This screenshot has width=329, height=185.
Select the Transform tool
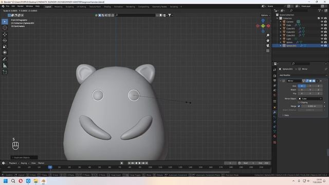point(5,52)
